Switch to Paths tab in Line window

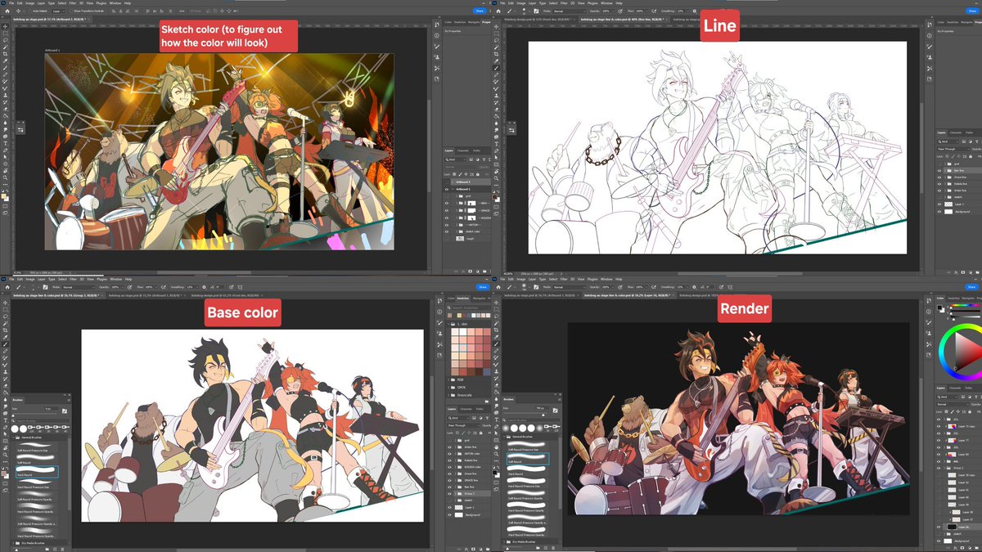click(970, 132)
